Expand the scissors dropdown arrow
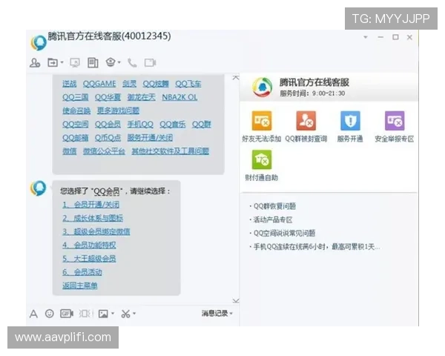The width and height of the screenshot is (445, 356). [x=134, y=314]
